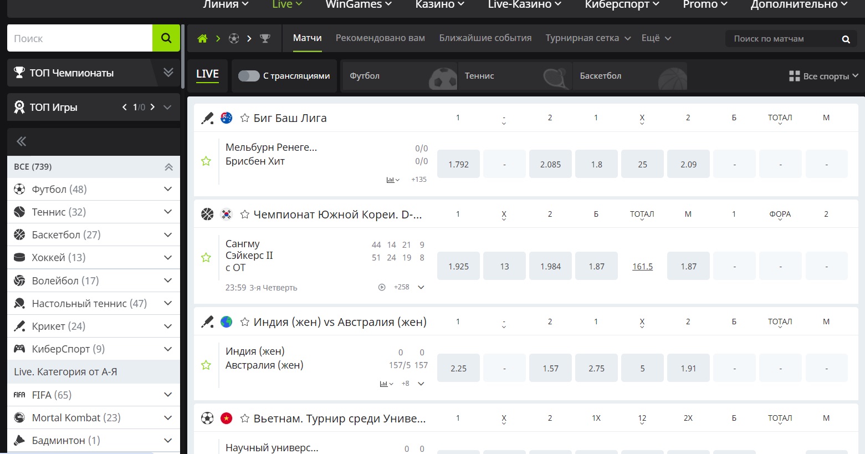Switch to Ближайшие события tab
Viewport: 865px width, 454px height.
(485, 38)
